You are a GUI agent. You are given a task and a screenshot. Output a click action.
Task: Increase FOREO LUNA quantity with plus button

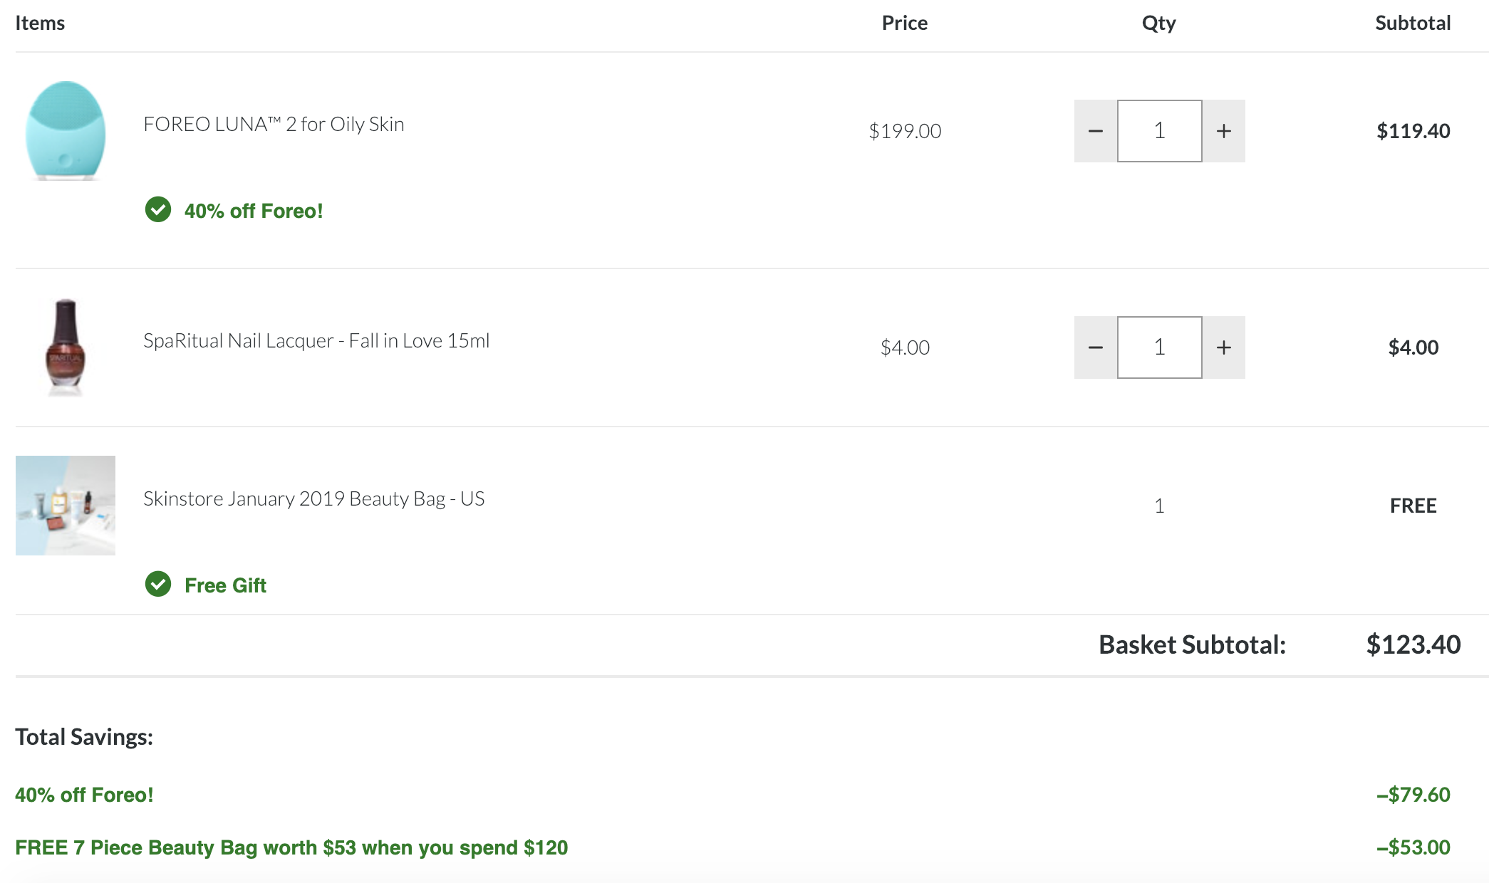pos(1224,131)
